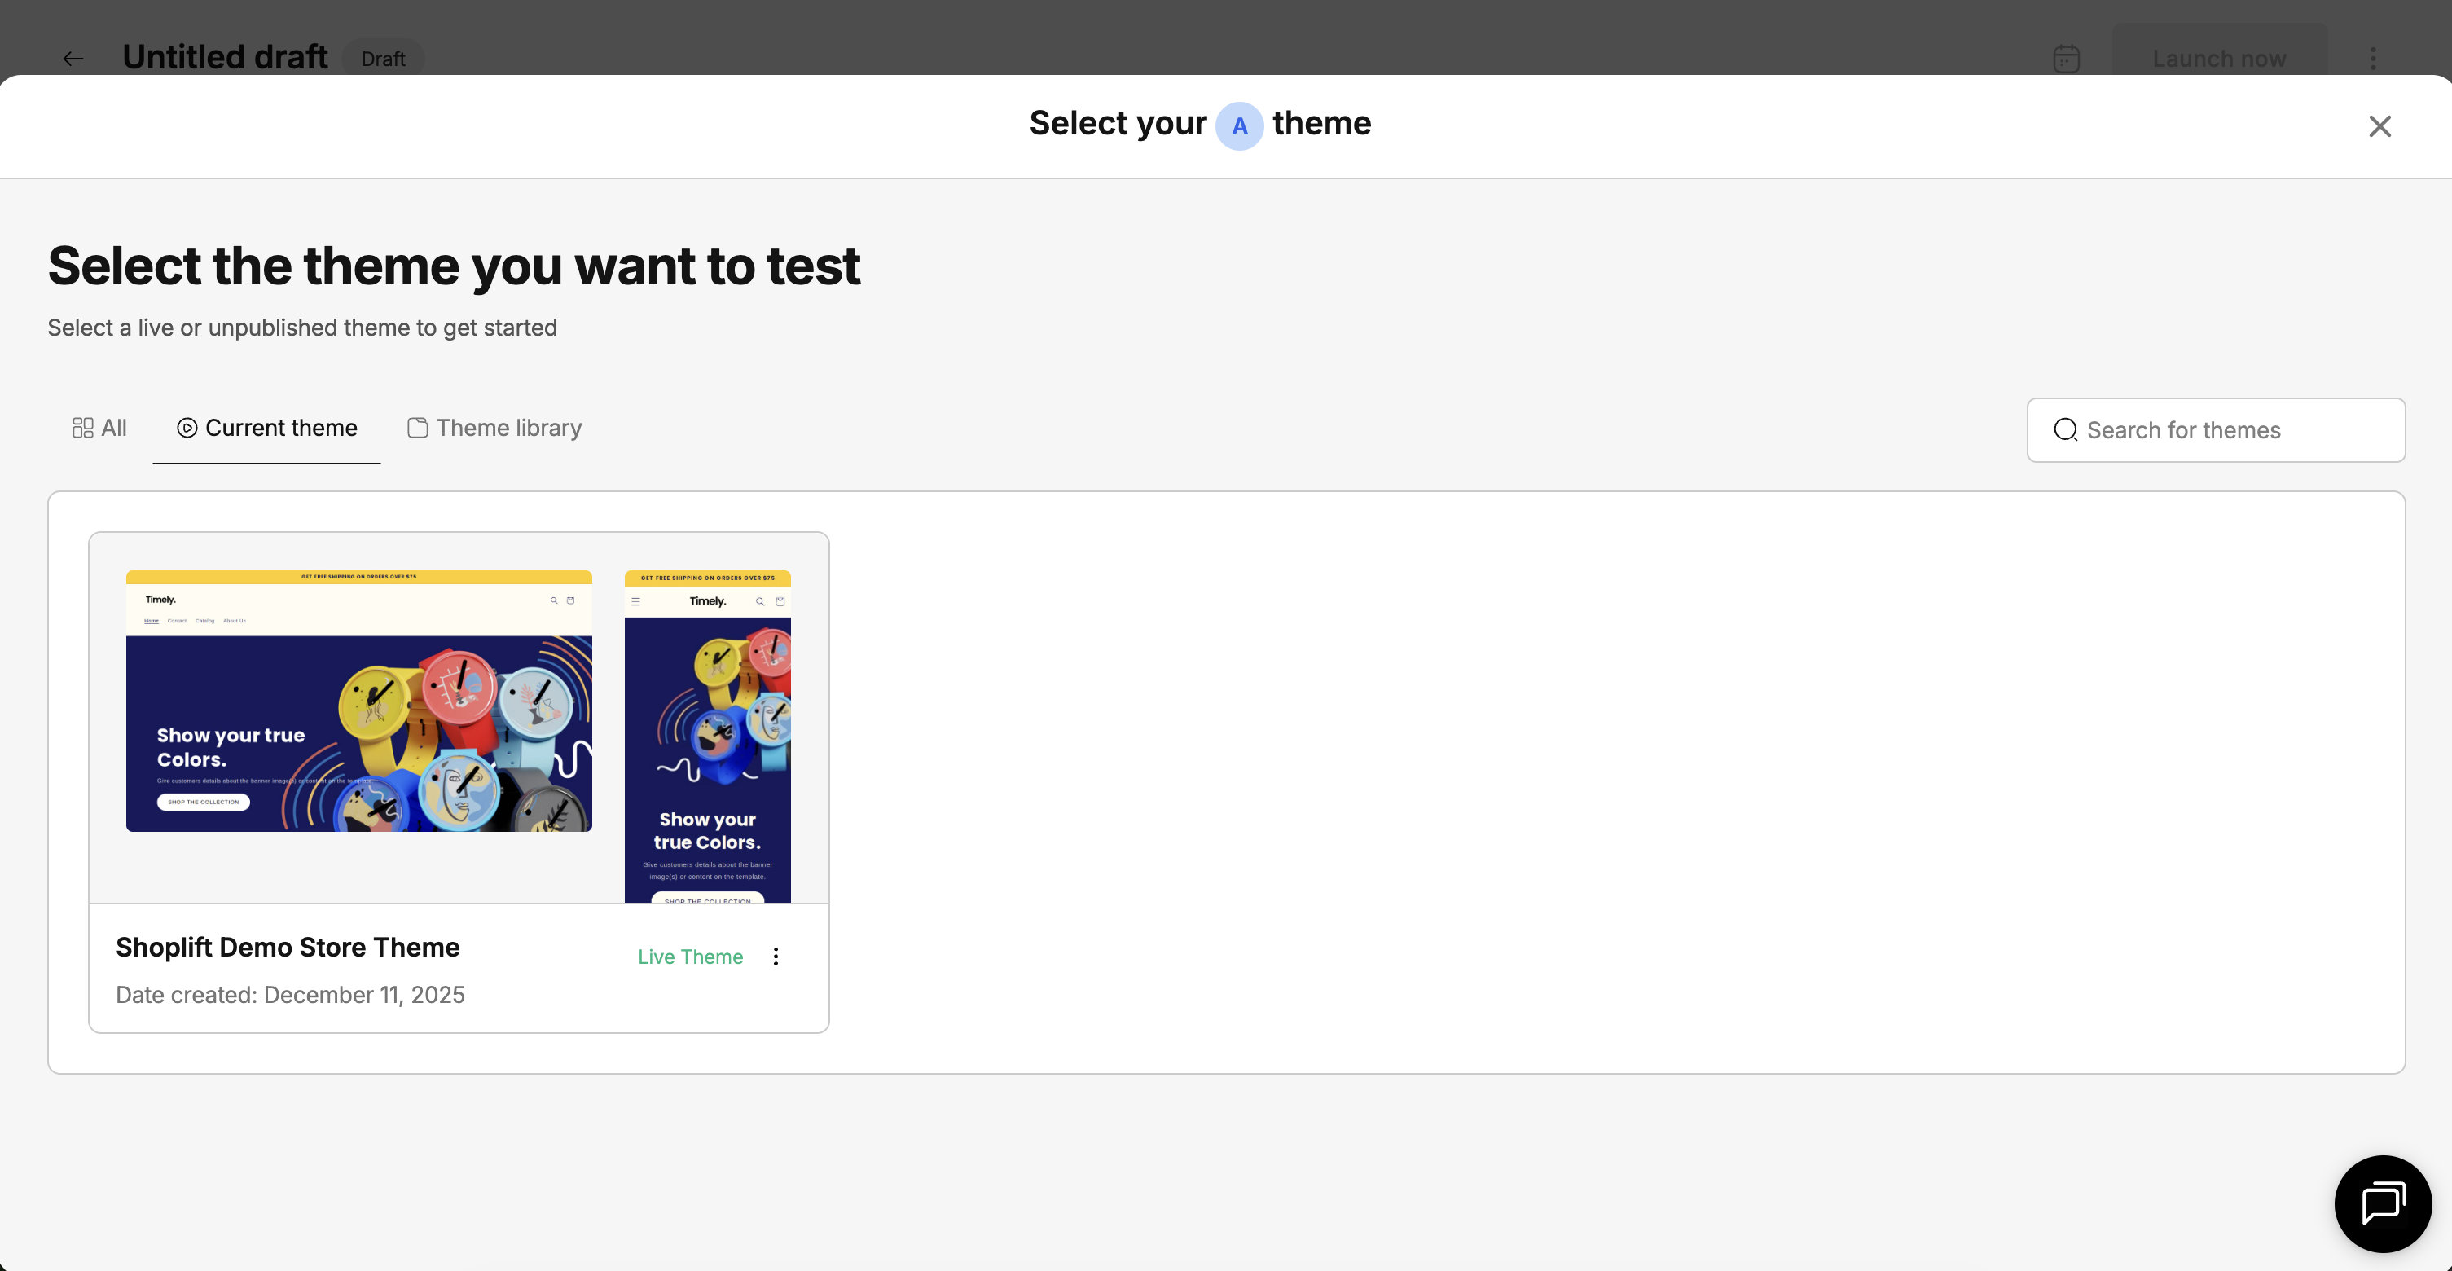Open the theme card three-dot options menu
Viewport: 2452px width, 1271px height.
click(776, 957)
